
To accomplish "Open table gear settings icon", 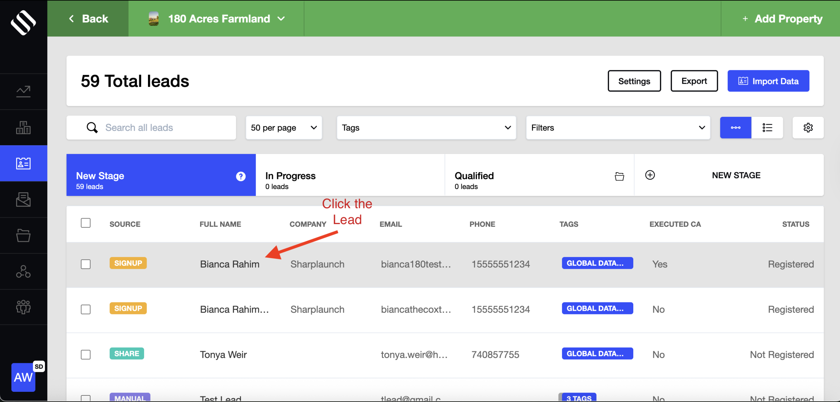I will coord(808,128).
